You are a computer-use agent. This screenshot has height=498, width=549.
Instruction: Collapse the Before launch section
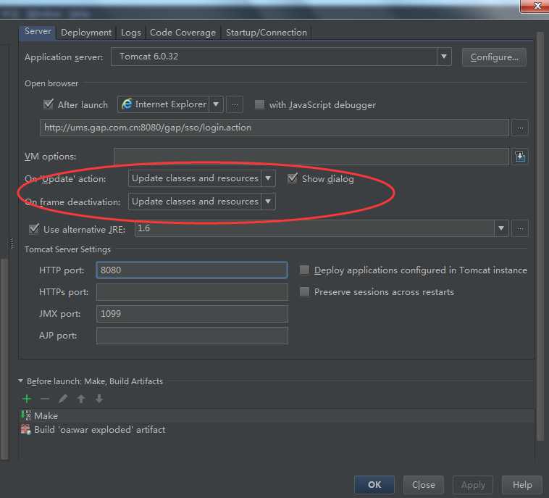[20, 381]
